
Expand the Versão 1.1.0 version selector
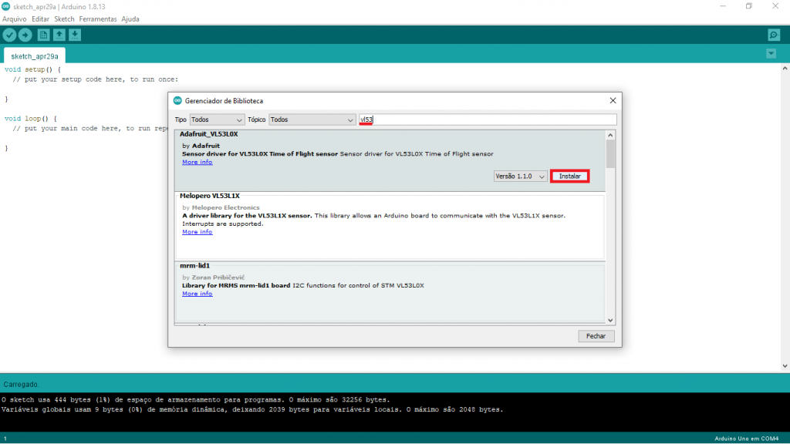coord(520,177)
